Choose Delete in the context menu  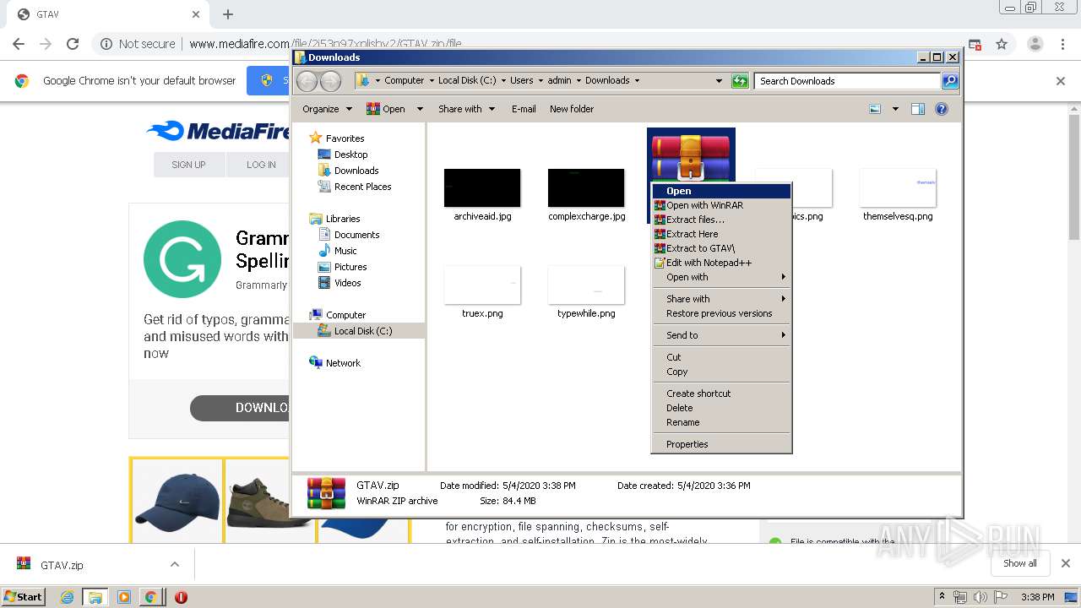721,408
